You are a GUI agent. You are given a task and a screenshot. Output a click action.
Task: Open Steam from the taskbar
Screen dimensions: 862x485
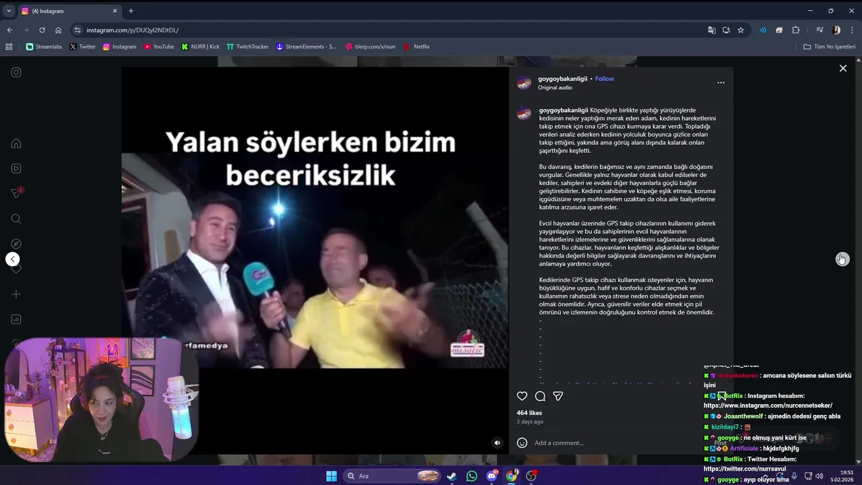(451, 476)
